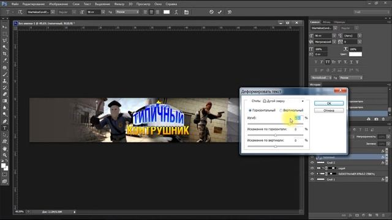Select the Eyedropper tool
The height and width of the screenshot is (220, 392).
click(4, 61)
